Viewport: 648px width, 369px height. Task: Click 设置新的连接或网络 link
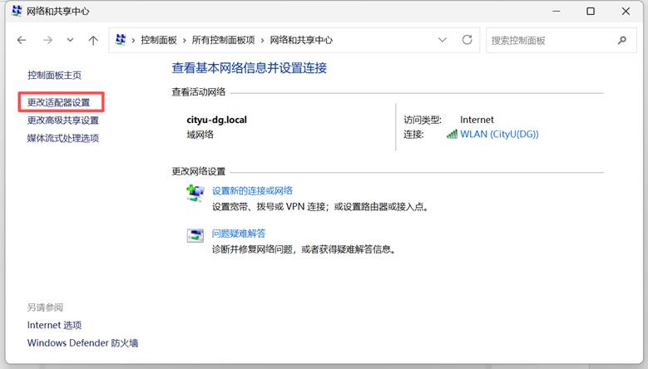(252, 190)
